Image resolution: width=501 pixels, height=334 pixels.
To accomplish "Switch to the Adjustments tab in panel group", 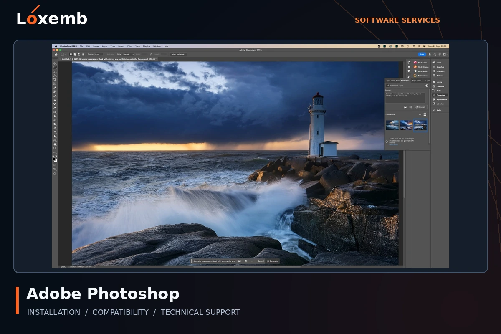I will tap(414, 81).
